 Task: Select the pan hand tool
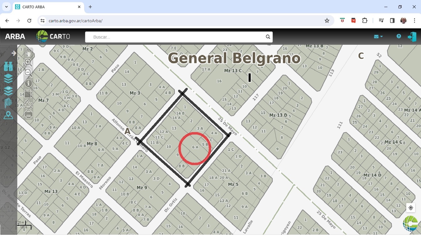click(x=29, y=52)
